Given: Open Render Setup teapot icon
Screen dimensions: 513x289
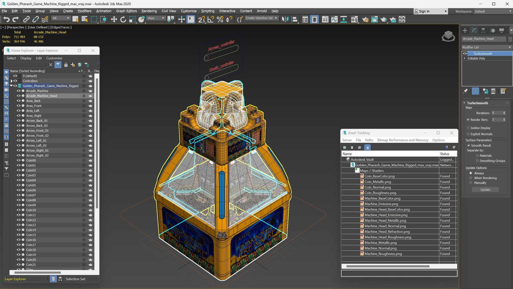Looking at the screenshot, I should [365, 19].
